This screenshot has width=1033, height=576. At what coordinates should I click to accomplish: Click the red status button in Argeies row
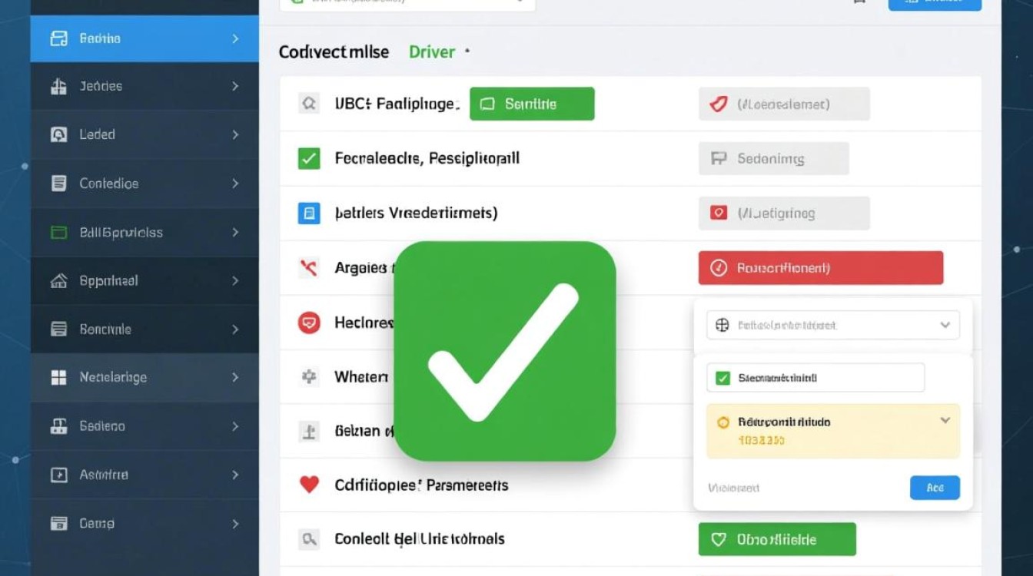coord(820,268)
